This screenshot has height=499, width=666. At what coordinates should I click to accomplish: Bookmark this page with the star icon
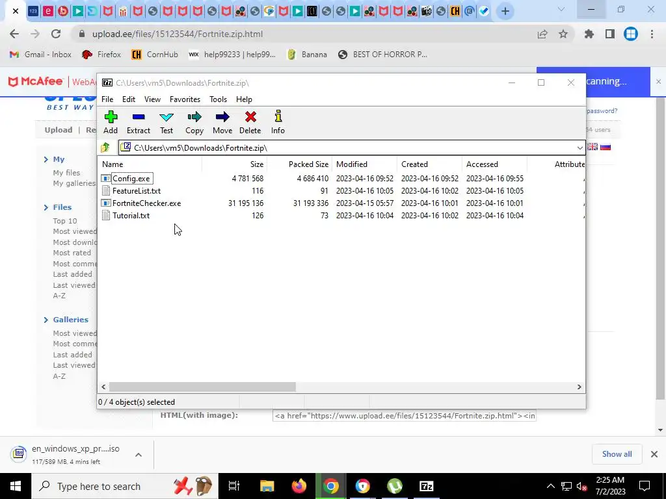(563, 34)
